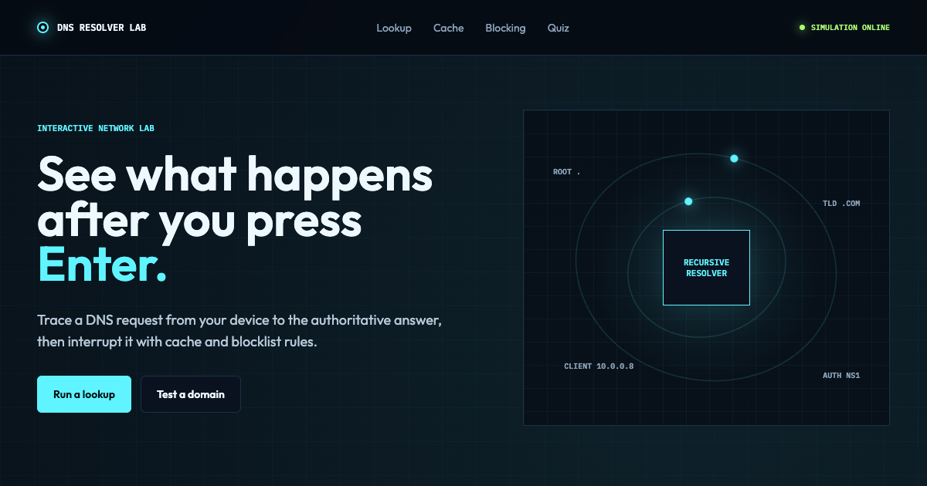The height and width of the screenshot is (486, 927).
Task: Click the outer orbit cyan node
Action: [734, 158]
